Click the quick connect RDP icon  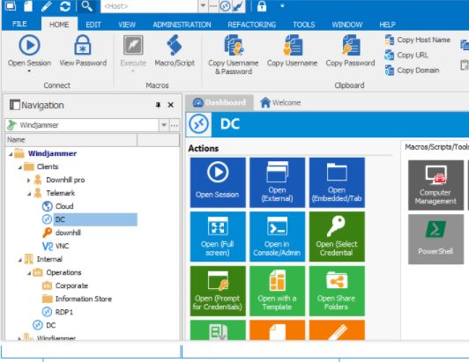coord(225,6)
